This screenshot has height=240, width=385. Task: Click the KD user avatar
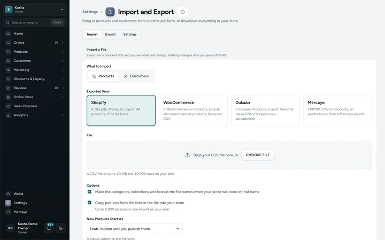pos(10,228)
